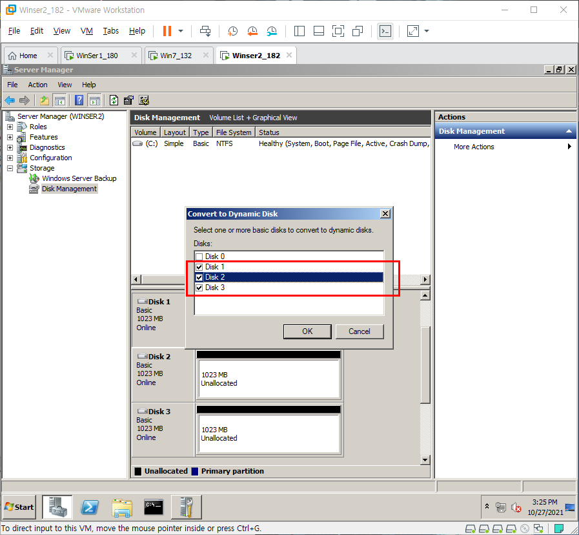Image resolution: width=579 pixels, height=535 pixels.
Task: Switch to the Win7_132 tab
Action: click(176, 56)
